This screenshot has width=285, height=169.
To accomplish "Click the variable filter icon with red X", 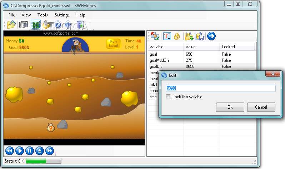I will click(155, 36).
